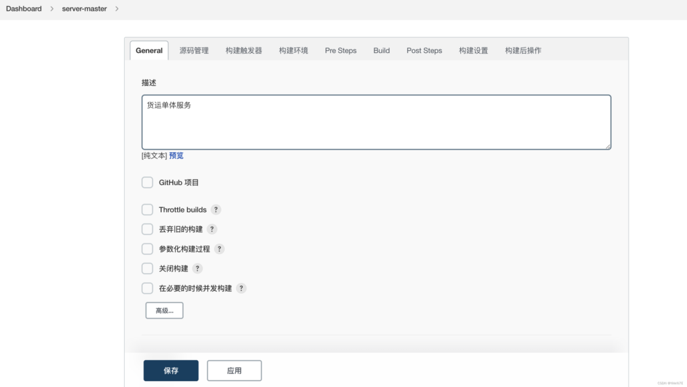
Task: Focus the 描述 description text area
Action: pos(376,122)
